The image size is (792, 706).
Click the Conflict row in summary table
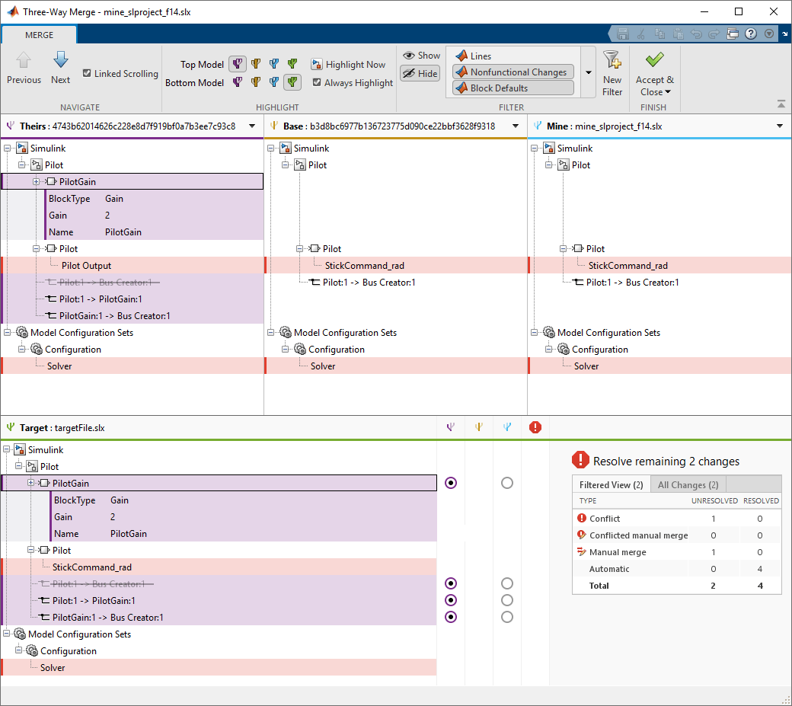tap(677, 519)
